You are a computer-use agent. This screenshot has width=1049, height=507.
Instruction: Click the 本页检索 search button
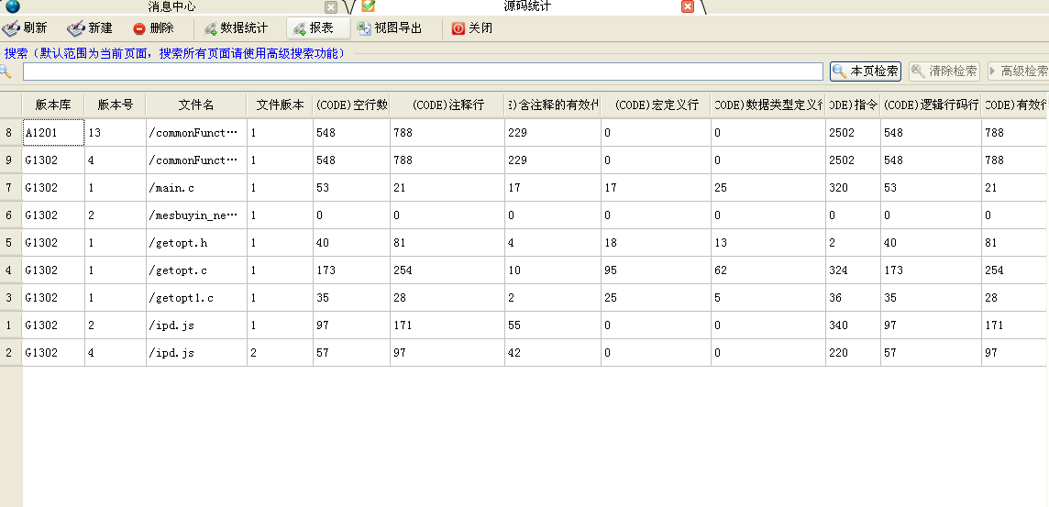pyautogui.click(x=866, y=72)
